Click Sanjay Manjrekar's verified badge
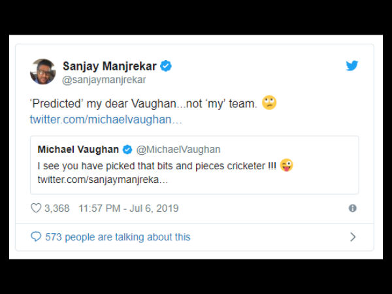The width and height of the screenshot is (392, 294). [166, 66]
